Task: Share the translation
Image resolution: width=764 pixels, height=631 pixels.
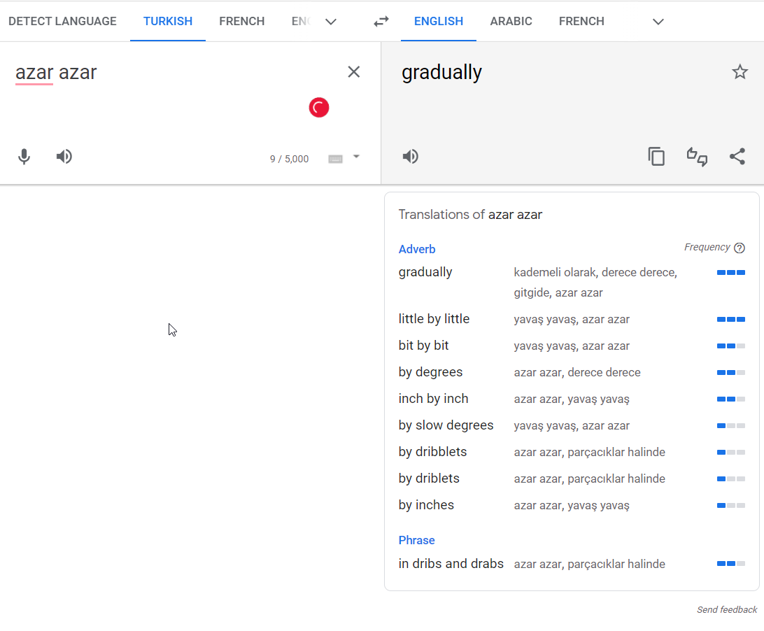Action: coord(737,157)
